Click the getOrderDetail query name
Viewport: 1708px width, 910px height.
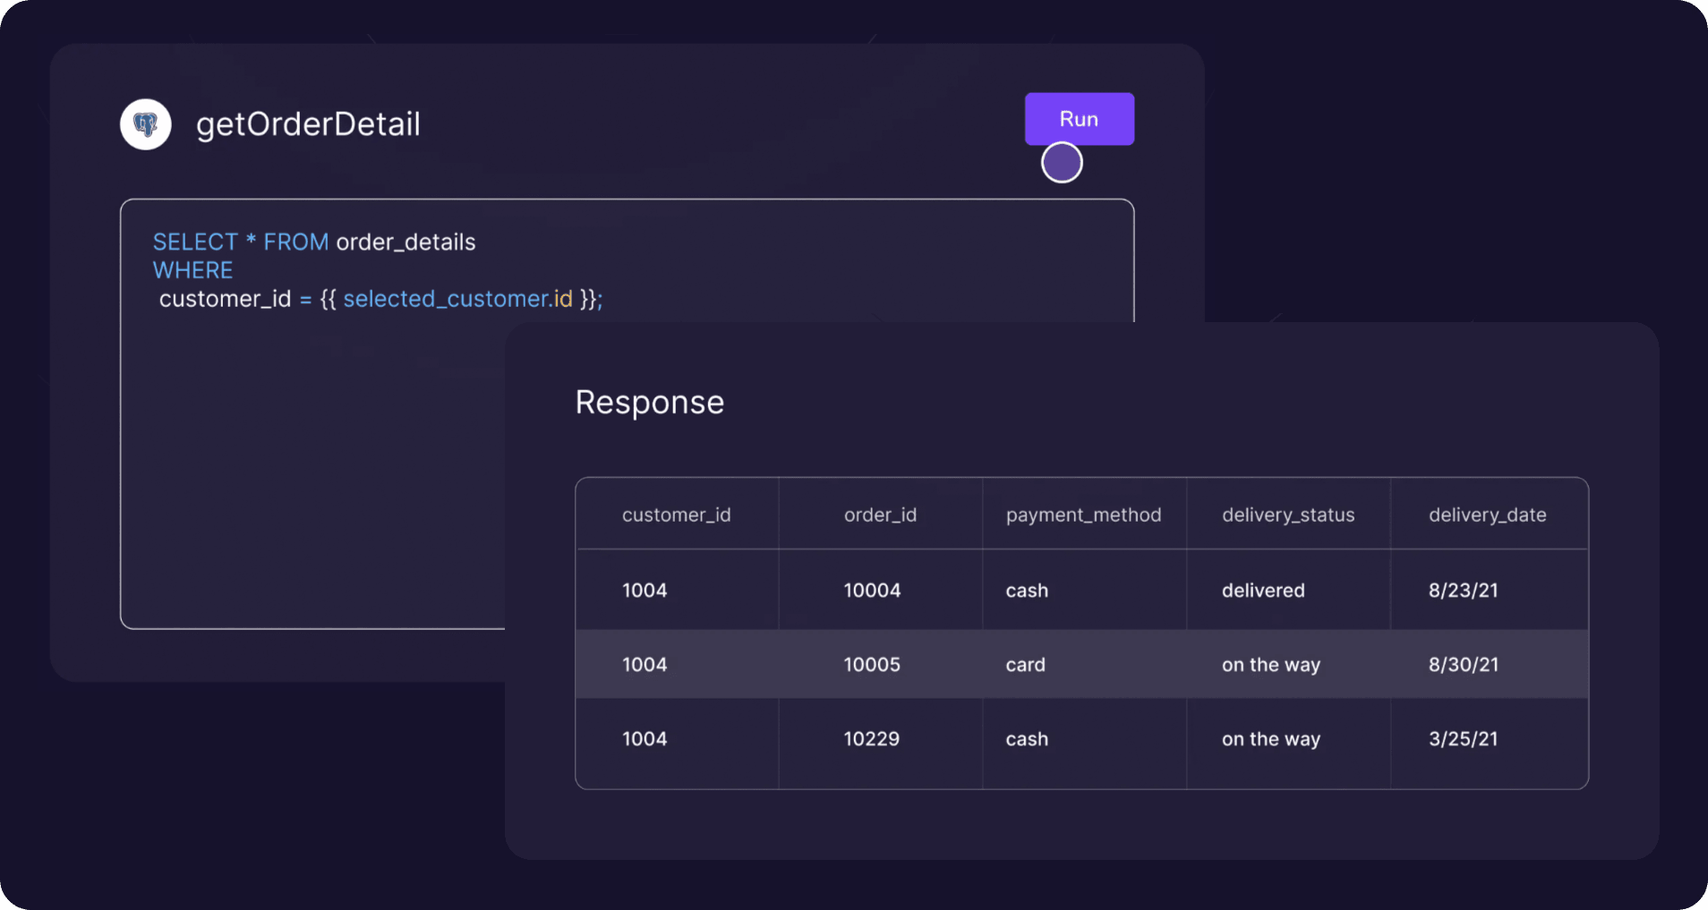[308, 124]
